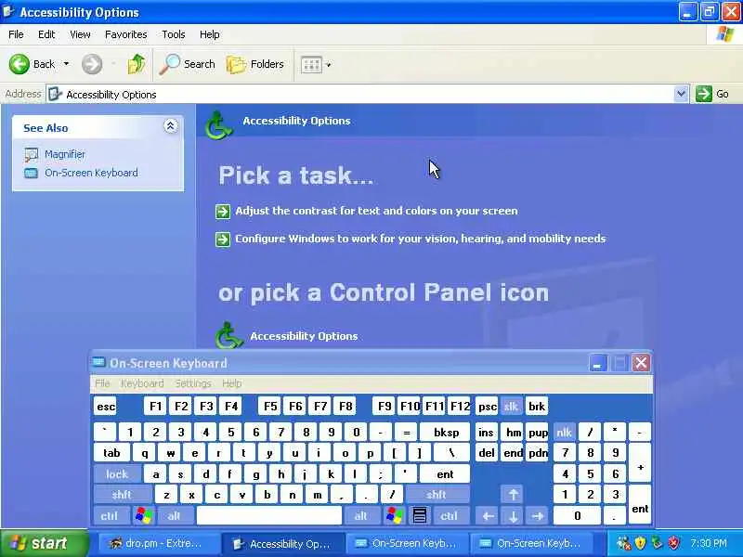
Task: Click the down arrow key on keyboard
Action: [x=513, y=515]
